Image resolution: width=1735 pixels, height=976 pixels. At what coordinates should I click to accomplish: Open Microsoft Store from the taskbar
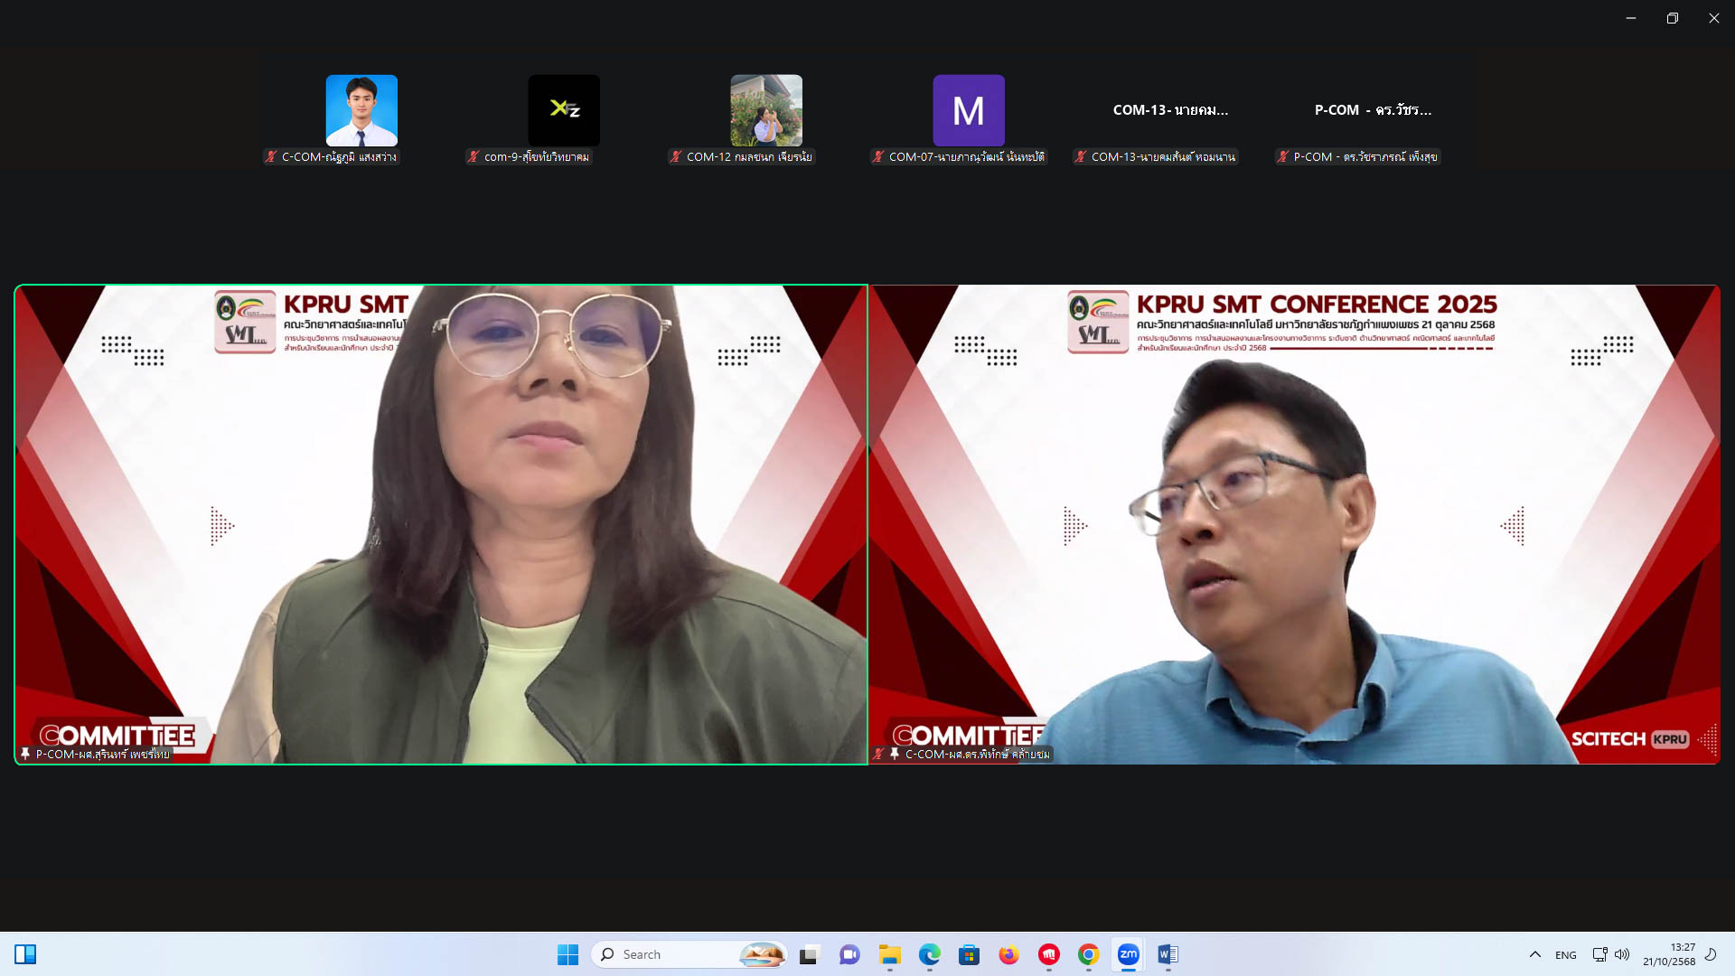tap(969, 954)
